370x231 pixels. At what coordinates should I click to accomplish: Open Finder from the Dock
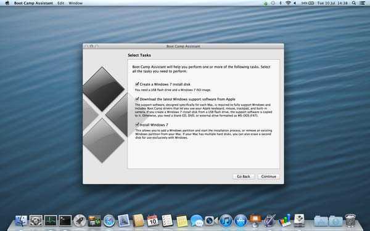coord(21,221)
